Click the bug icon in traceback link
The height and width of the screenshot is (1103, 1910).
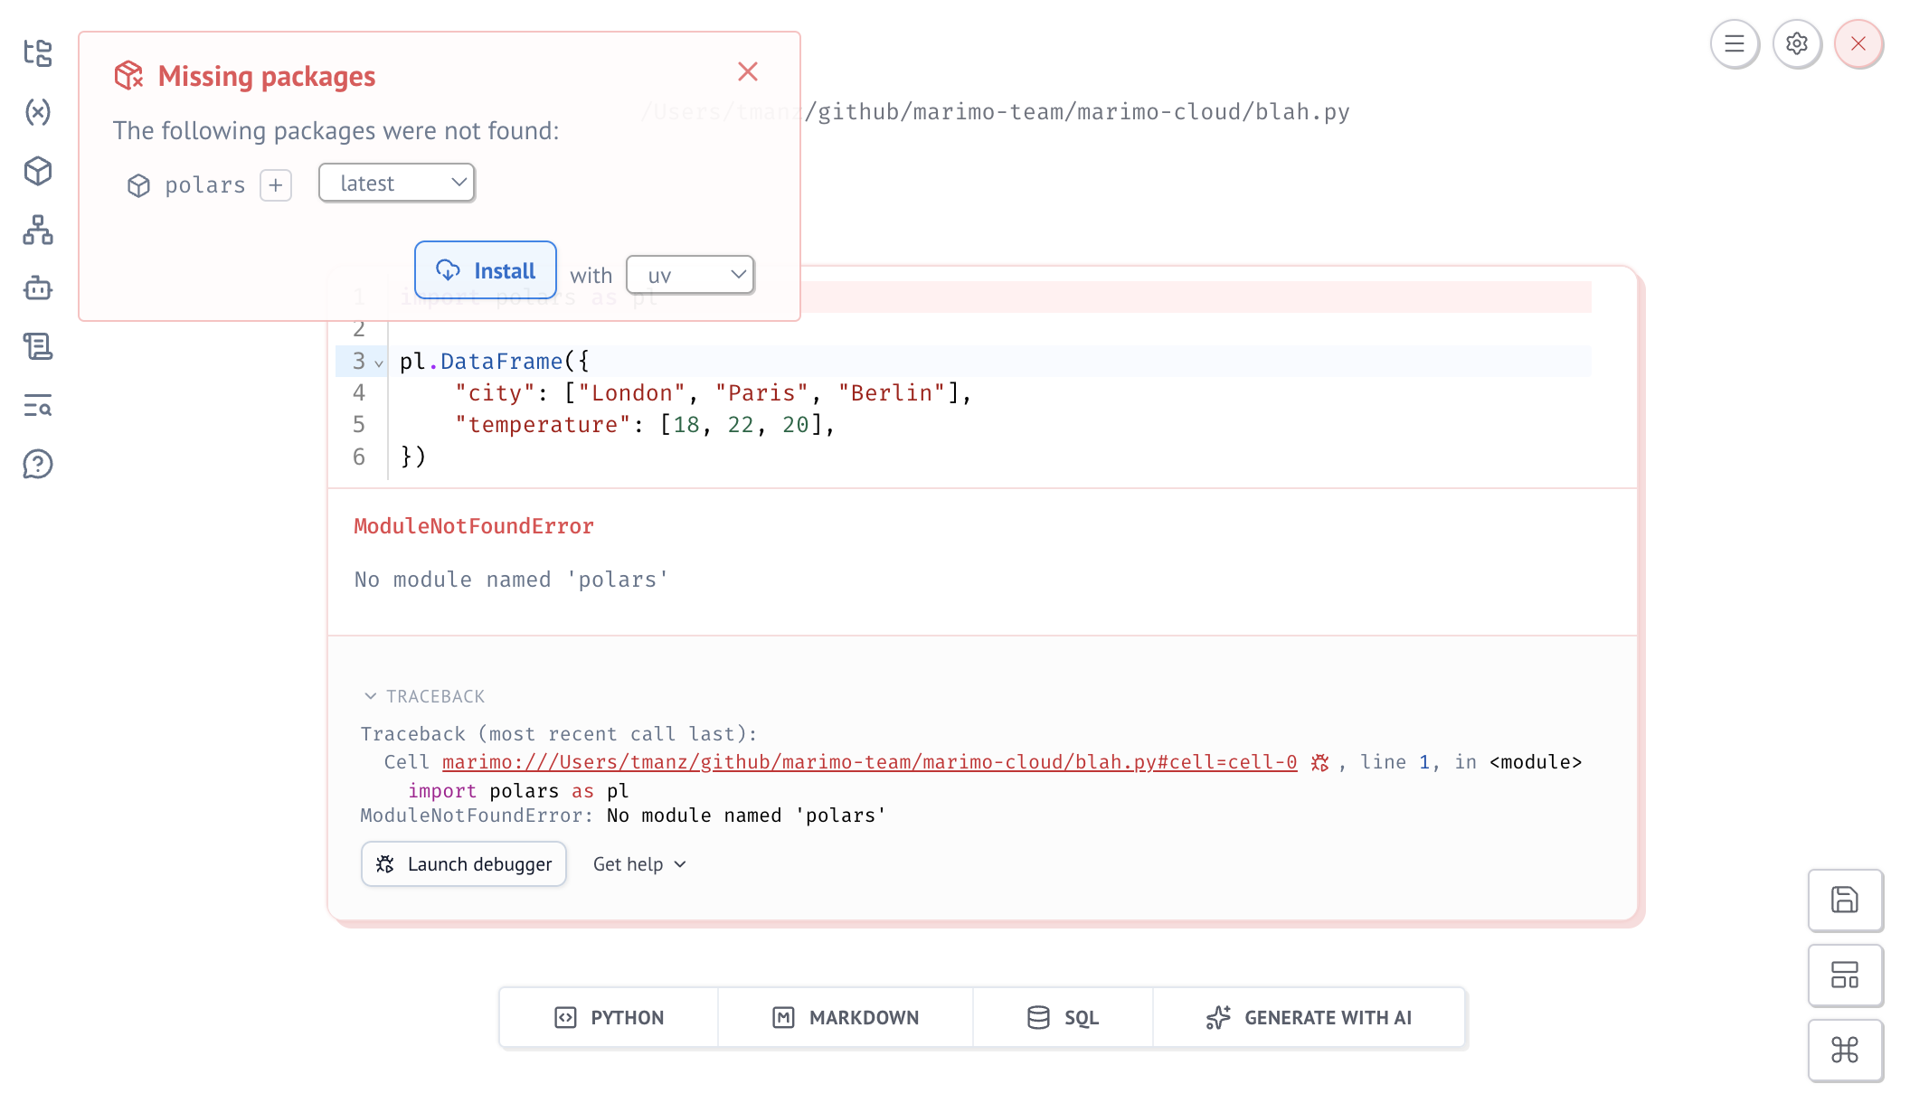(1320, 763)
